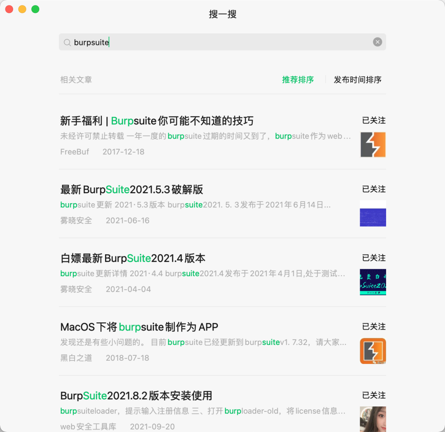Viewport: 445px width, 432px height.
Task: Click the blue banner thumbnail of the 2021.5.3 article
Action: point(373,214)
